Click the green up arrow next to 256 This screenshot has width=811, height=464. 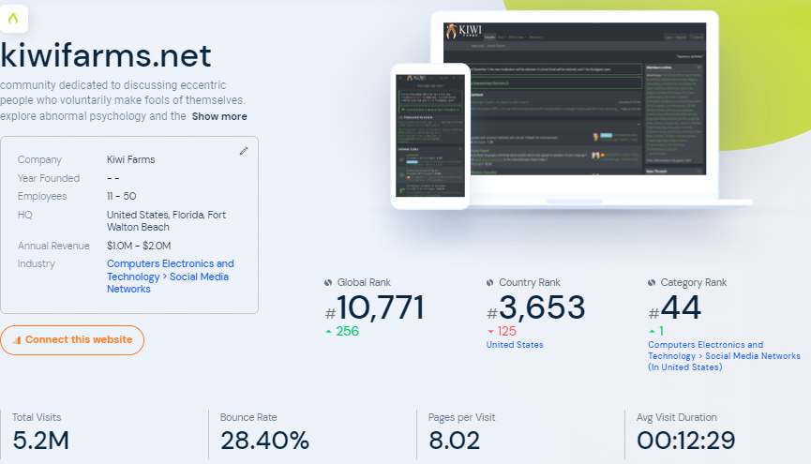328,332
